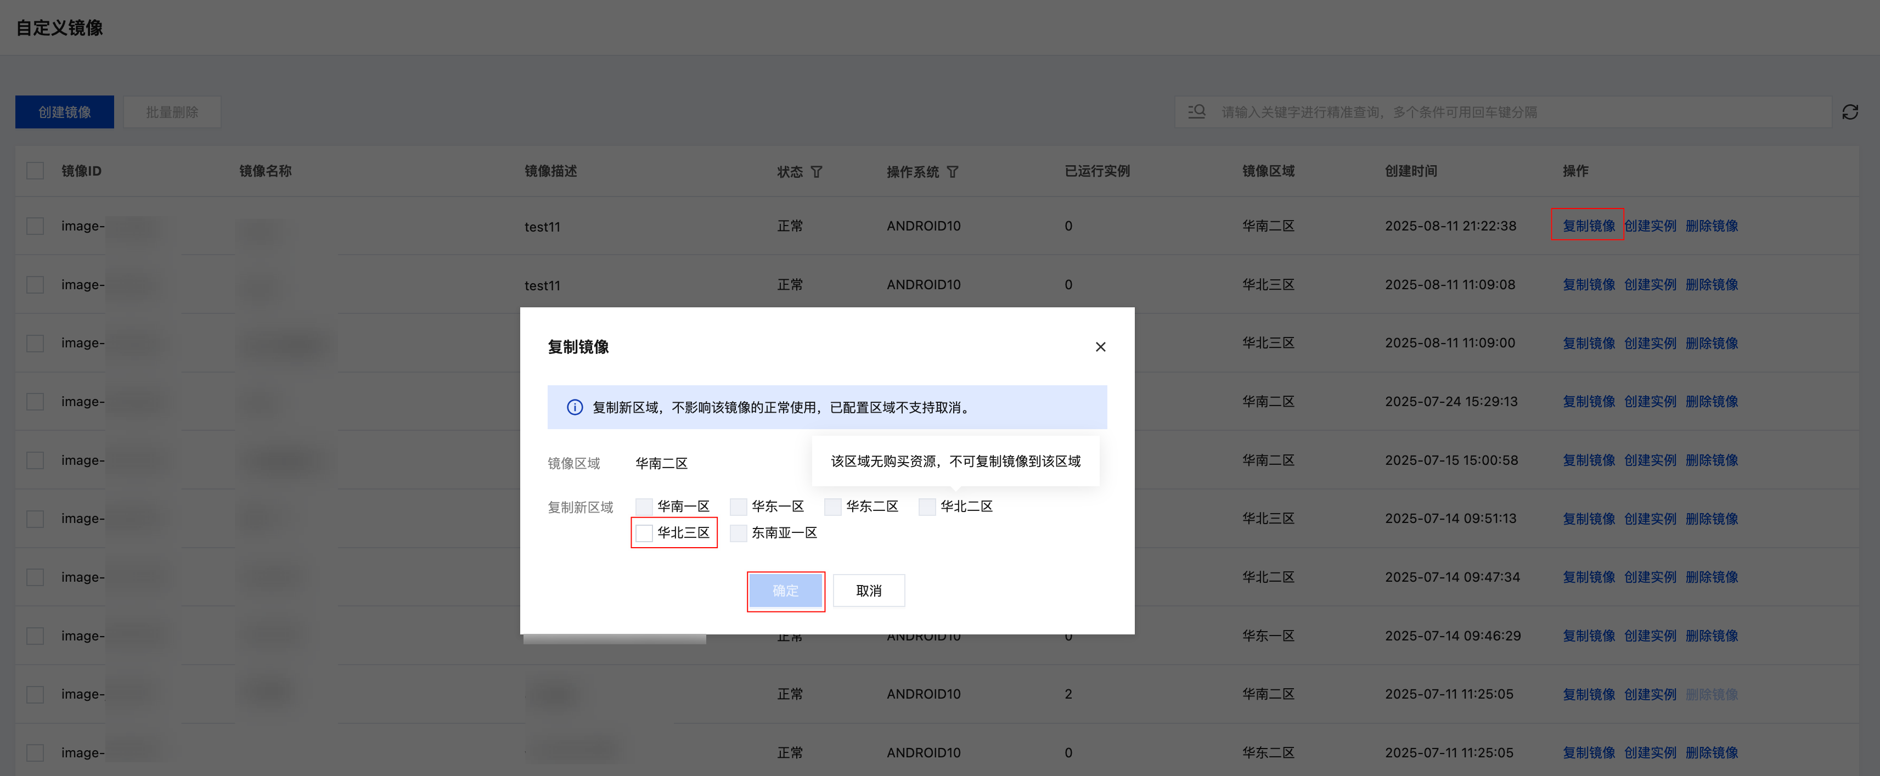Click the 自定义镜像 page title
This screenshot has height=776, width=1880.
[x=59, y=28]
